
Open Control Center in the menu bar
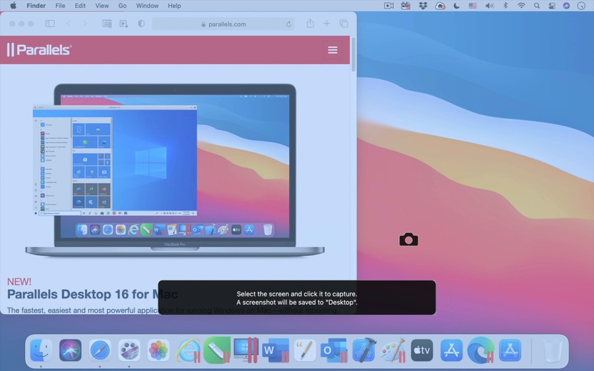(x=552, y=6)
